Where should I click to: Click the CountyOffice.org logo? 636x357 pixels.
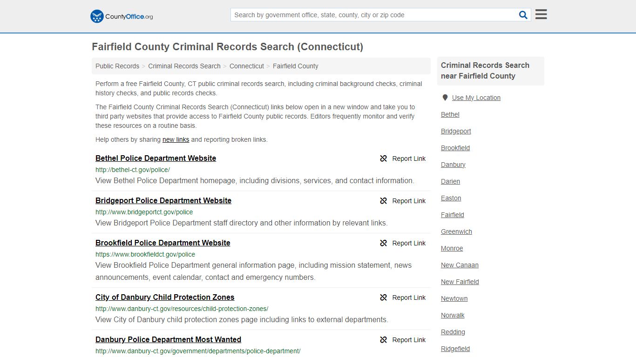[x=122, y=16]
